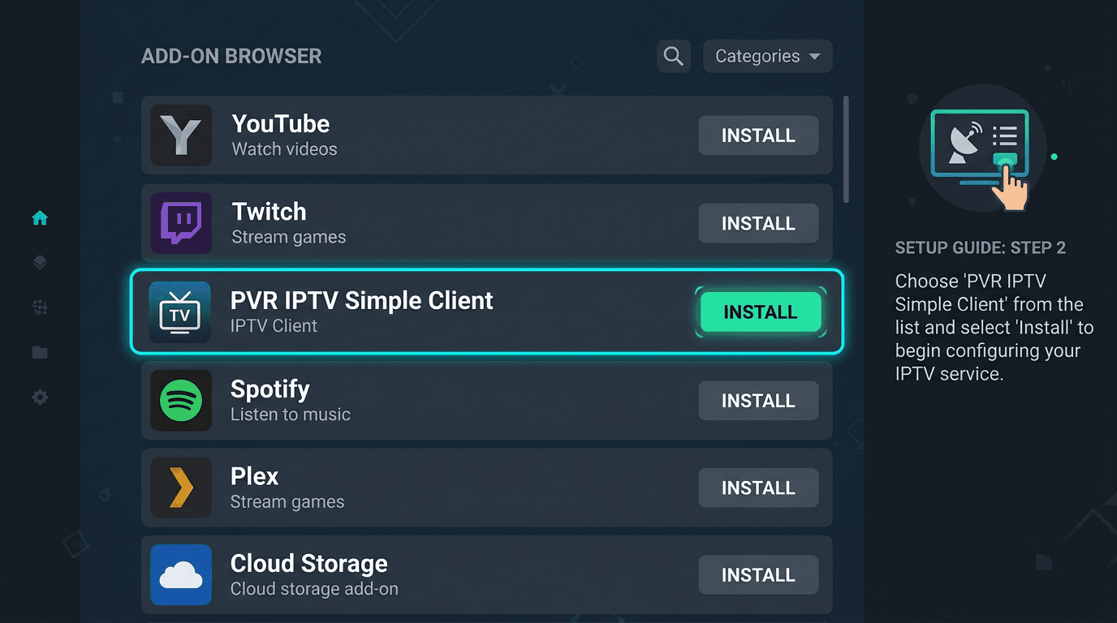The width and height of the screenshot is (1117, 623).
Task: Install the PVR IPTV Simple Client
Action: [760, 311]
